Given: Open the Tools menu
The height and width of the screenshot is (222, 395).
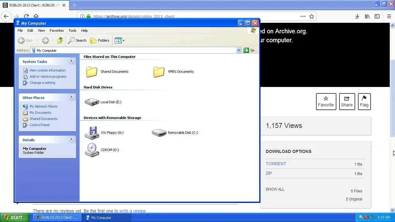Looking at the screenshot, I should pyautogui.click(x=73, y=31).
